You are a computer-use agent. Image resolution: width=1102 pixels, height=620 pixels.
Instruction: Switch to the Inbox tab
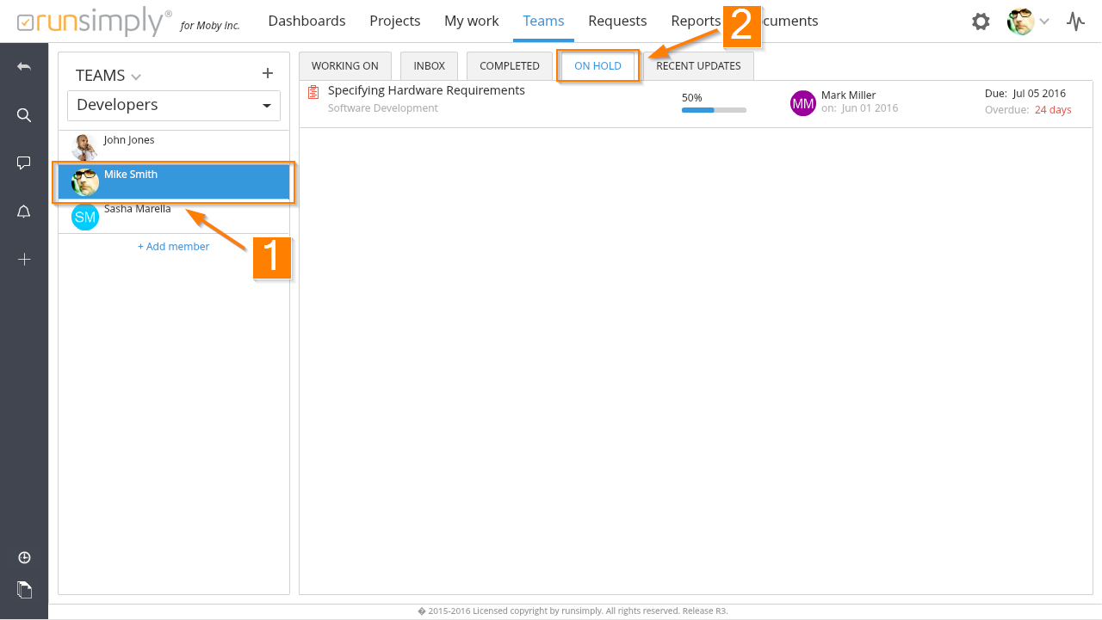point(429,66)
